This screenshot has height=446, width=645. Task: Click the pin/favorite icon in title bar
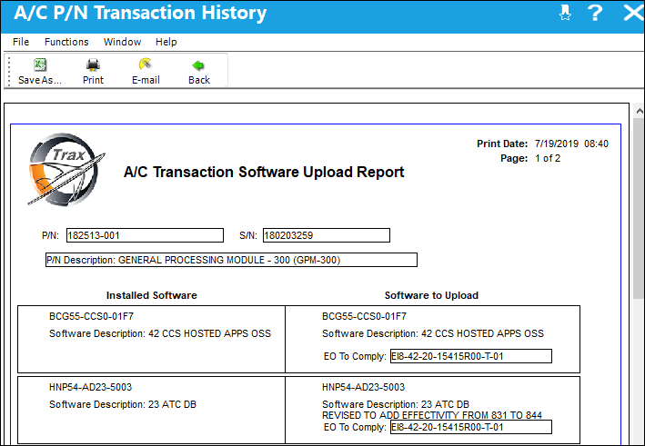(565, 13)
